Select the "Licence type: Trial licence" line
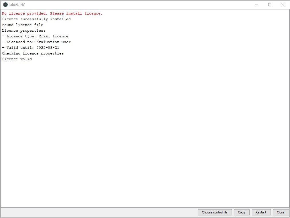Image resolution: width=290 pixels, height=218 pixels. click(x=35, y=36)
